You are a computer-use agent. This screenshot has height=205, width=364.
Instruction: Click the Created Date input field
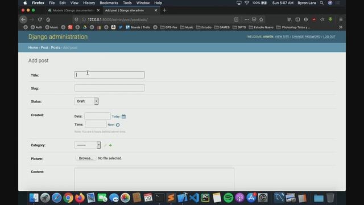pos(97,116)
